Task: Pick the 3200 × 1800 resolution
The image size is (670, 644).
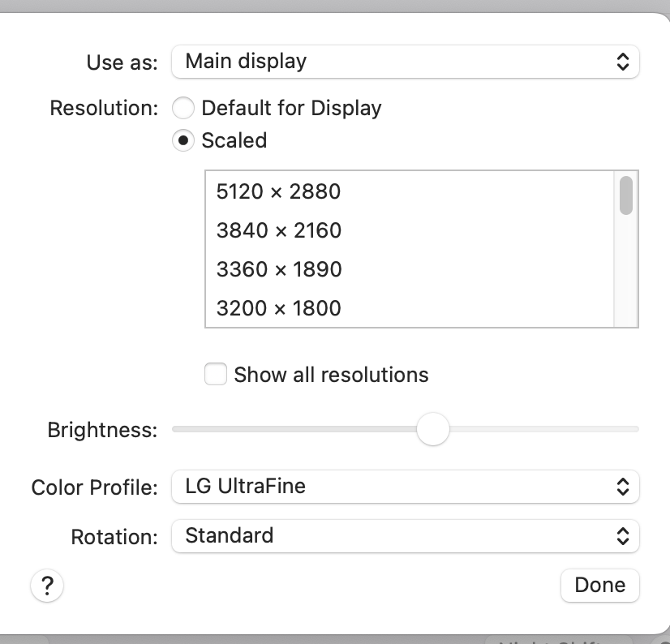Action: 278,308
